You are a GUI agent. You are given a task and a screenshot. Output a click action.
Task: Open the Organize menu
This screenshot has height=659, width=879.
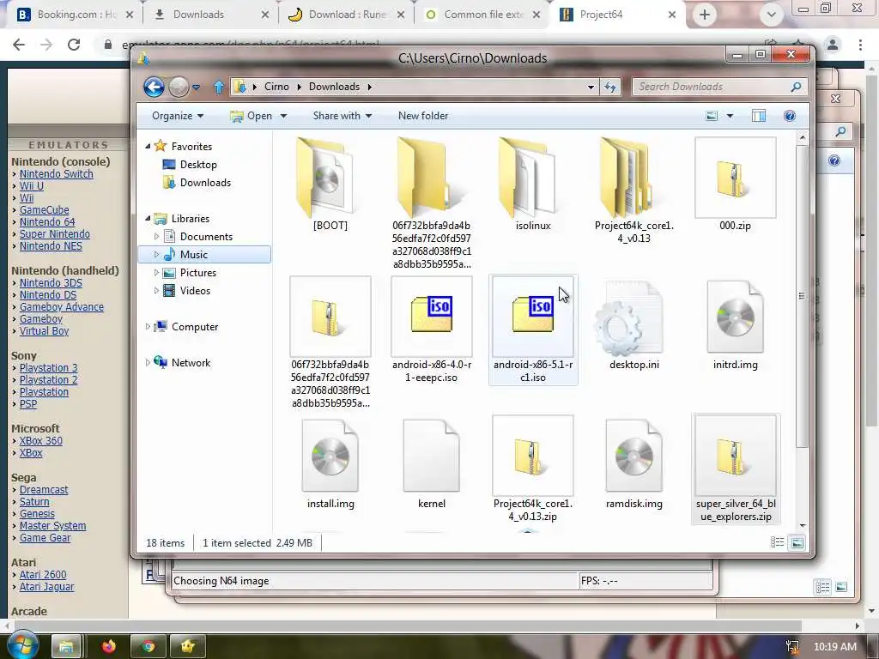[178, 116]
